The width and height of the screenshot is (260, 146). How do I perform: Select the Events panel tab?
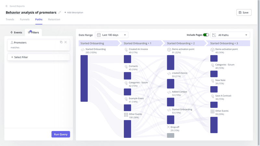[16, 33]
